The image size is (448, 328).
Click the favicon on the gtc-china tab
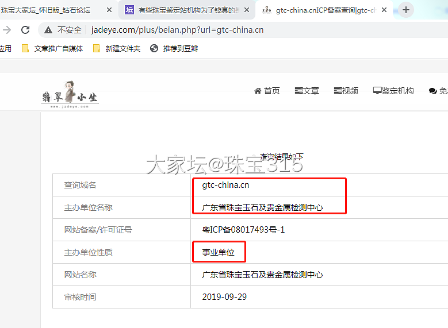point(267,10)
